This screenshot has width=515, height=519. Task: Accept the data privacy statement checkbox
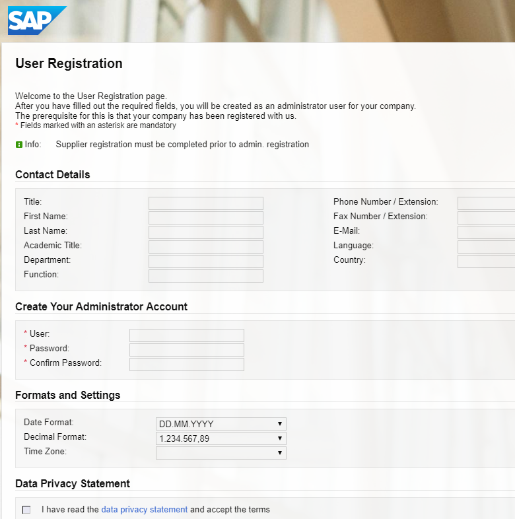[x=26, y=509]
